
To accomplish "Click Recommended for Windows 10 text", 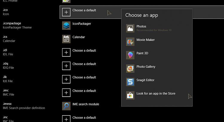I will 154,30.
